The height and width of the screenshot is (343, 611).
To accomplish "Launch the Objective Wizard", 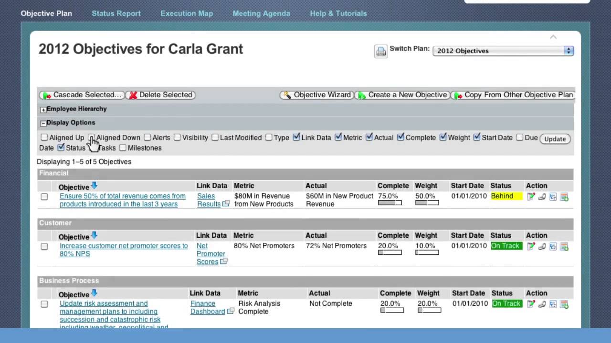I will point(316,95).
